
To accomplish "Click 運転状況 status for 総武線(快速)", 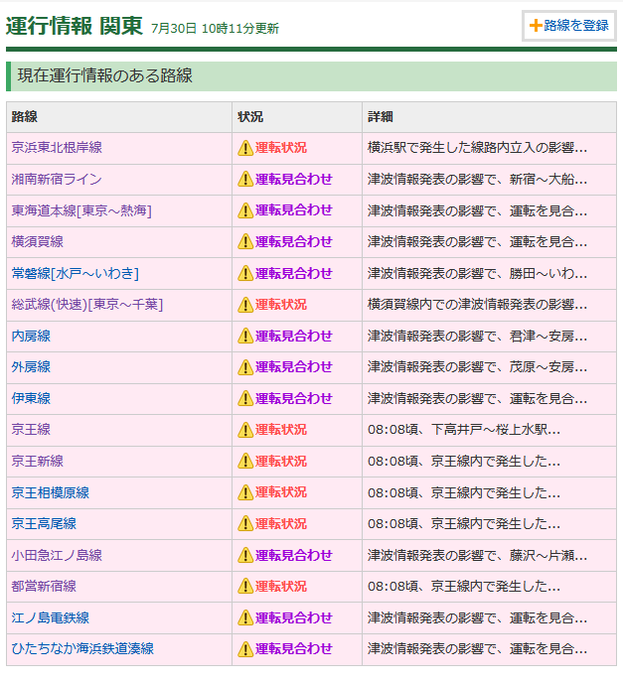I will 281,305.
